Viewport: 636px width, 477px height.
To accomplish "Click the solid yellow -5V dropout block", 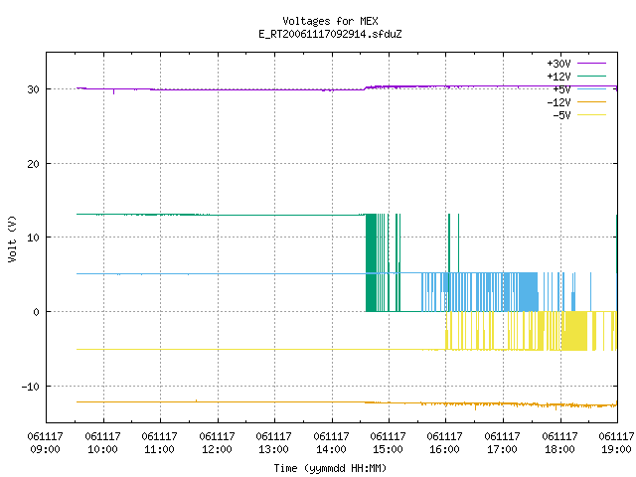I will [574, 331].
